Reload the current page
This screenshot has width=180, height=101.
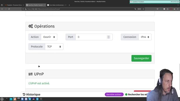pyautogui.click(x=9, y=9)
